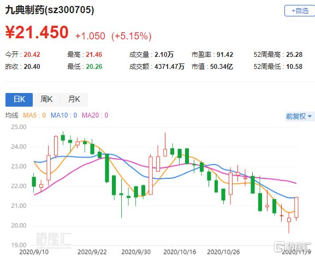This screenshot has height=256, width=315.
Task: Click the volume value 2.10万
Action: (164, 55)
